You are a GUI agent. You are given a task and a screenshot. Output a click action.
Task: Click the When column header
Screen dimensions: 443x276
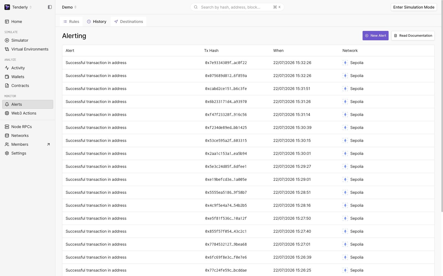pos(278,51)
